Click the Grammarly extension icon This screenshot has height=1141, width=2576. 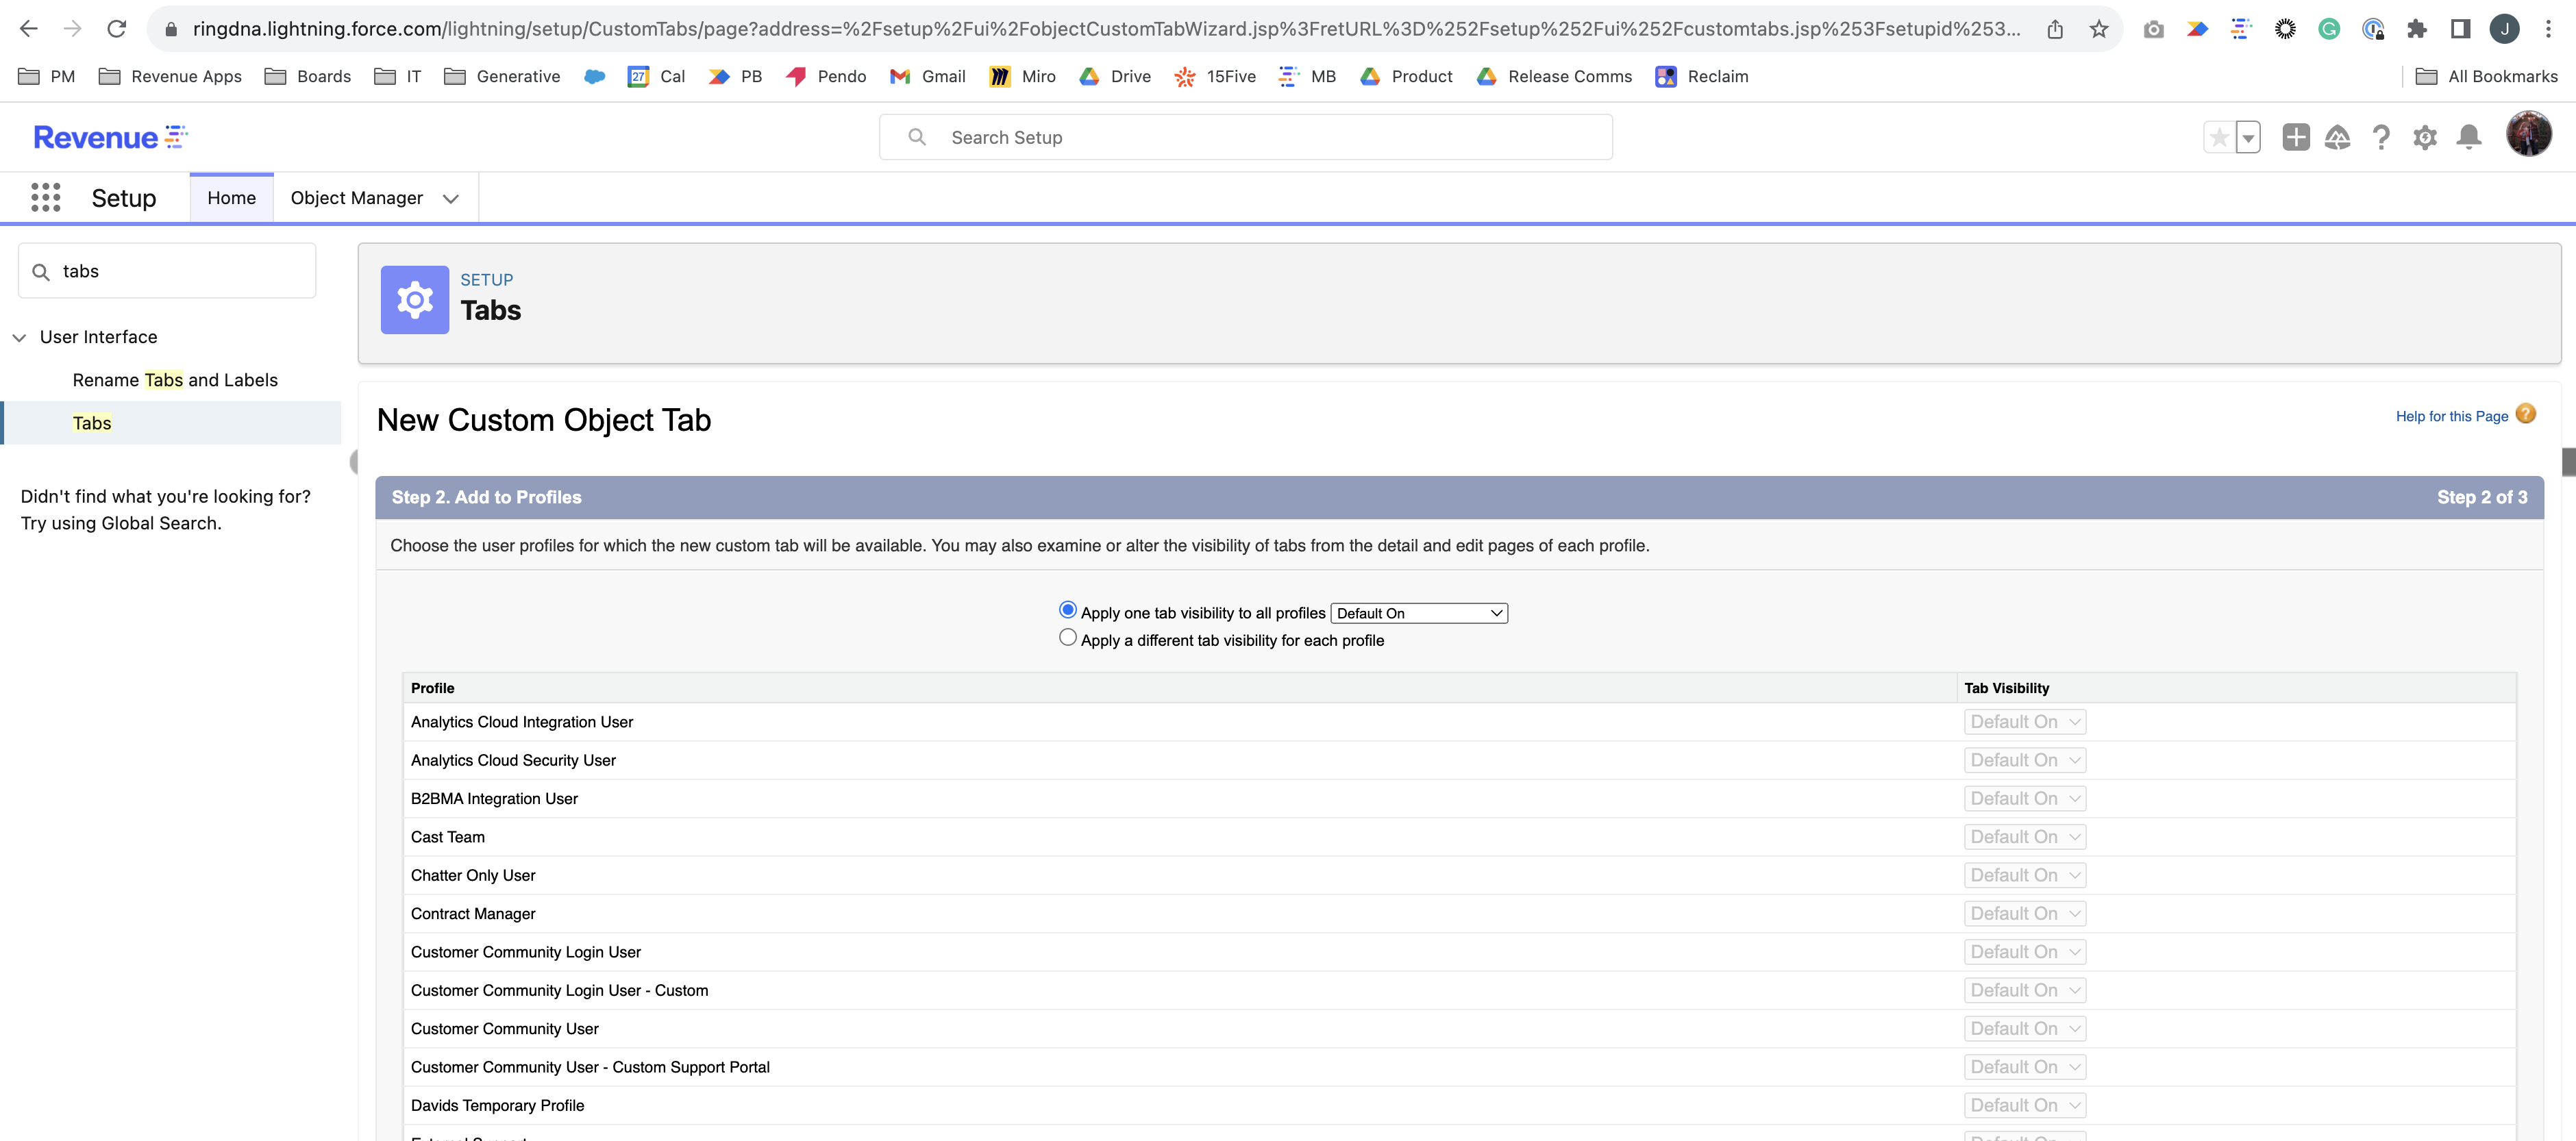click(2329, 29)
